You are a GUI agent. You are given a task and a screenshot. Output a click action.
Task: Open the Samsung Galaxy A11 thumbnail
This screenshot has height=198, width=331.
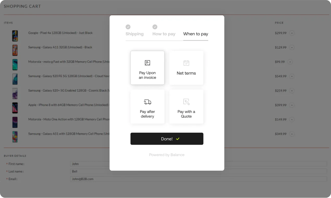tap(15, 50)
